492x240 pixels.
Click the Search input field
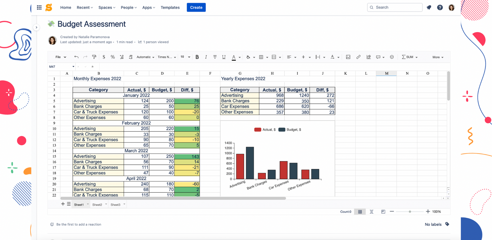(395, 7)
